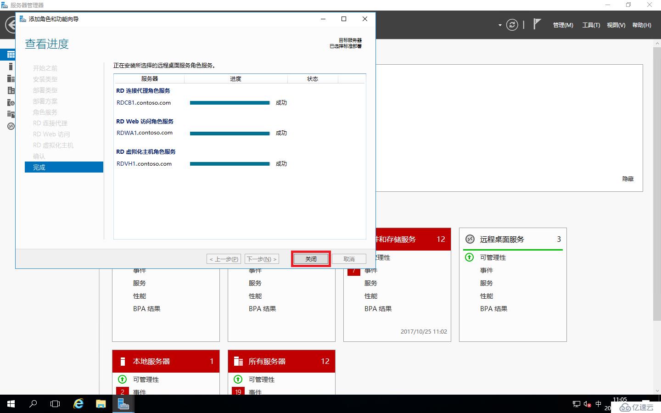Open the 工具(T) menu
Viewport: 661px width, 413px height.
591,25
